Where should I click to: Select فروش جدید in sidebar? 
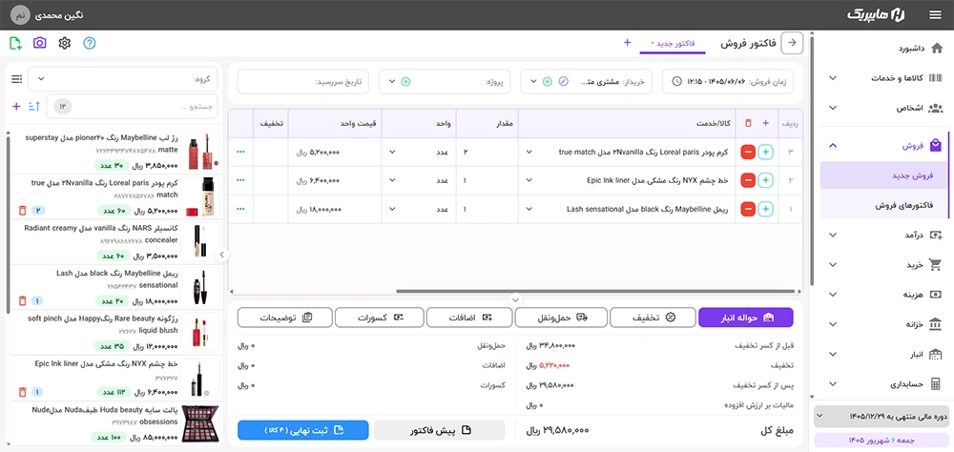(x=884, y=175)
